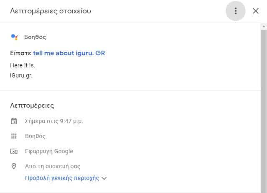Screen dimensions: 267x193
Task: Click the apps grid icon beside Βοηθός
Action: [x=14, y=136]
